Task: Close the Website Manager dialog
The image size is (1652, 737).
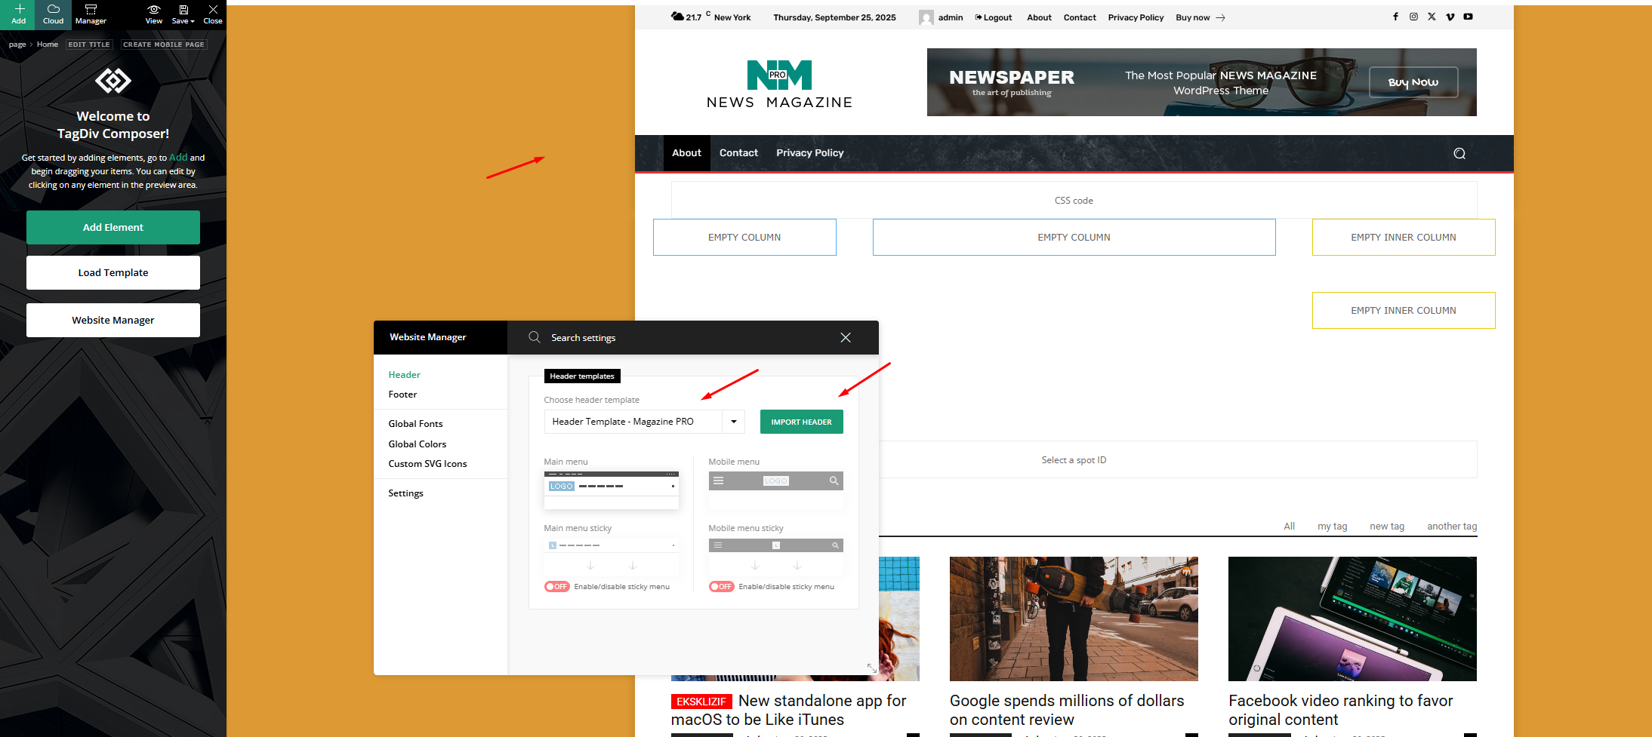Action: (846, 337)
